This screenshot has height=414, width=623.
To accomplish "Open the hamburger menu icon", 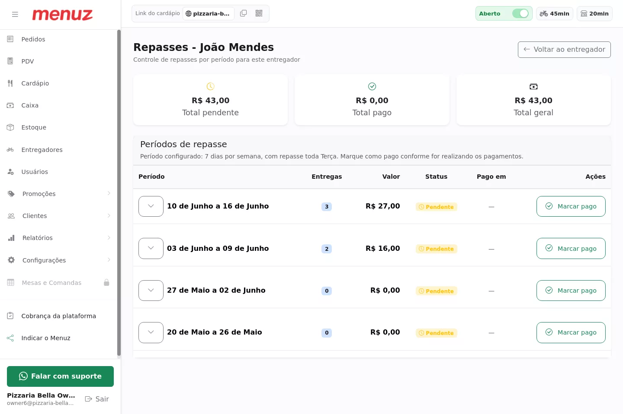I will click(x=15, y=14).
